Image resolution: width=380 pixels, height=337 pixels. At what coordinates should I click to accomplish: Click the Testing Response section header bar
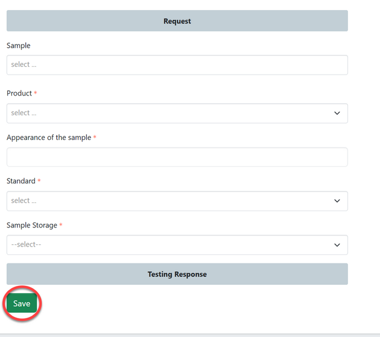click(177, 274)
